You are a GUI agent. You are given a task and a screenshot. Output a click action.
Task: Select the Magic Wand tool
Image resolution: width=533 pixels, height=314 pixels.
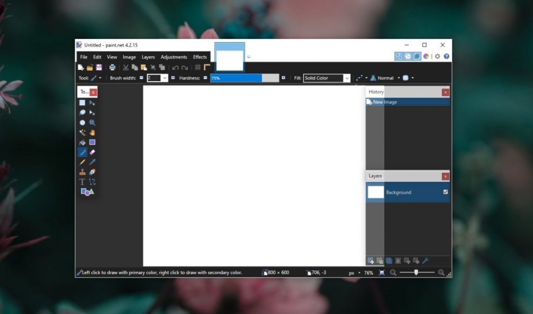[82, 132]
